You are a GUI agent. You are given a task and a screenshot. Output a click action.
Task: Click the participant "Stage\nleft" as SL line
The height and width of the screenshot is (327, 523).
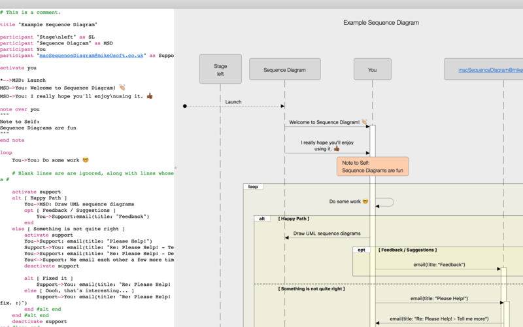click(x=47, y=37)
